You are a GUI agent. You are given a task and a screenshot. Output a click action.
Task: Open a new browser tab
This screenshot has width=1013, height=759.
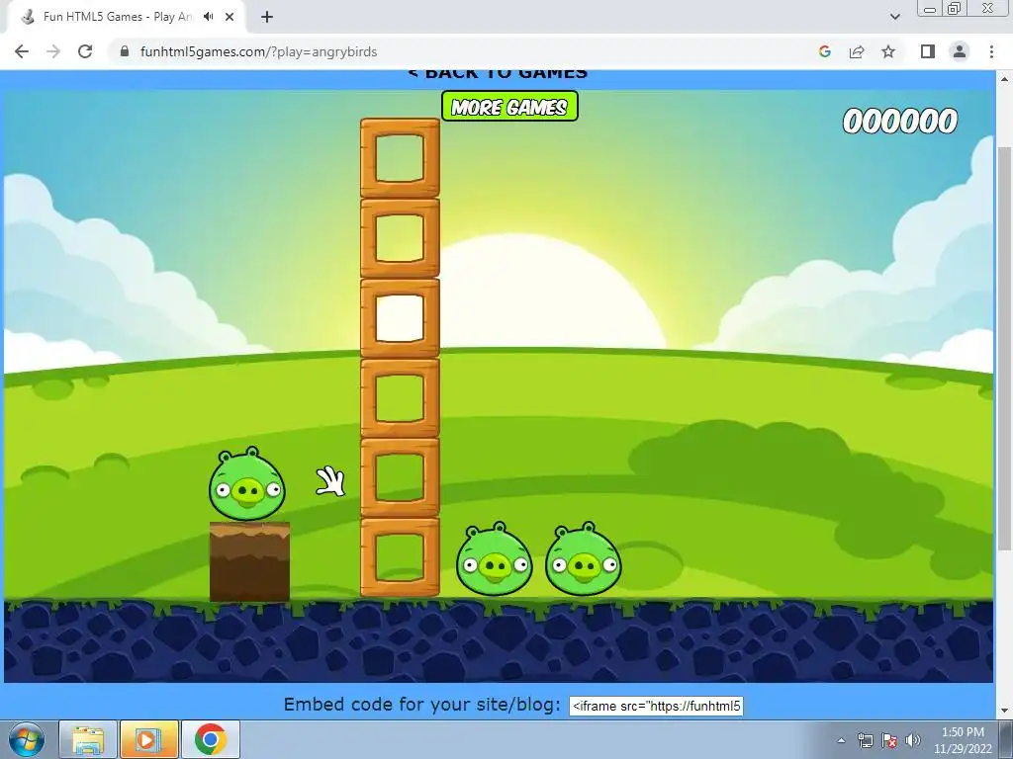pyautogui.click(x=267, y=17)
